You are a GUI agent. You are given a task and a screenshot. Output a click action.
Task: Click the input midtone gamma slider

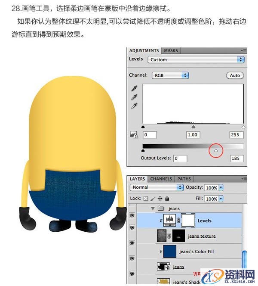pos(193,127)
